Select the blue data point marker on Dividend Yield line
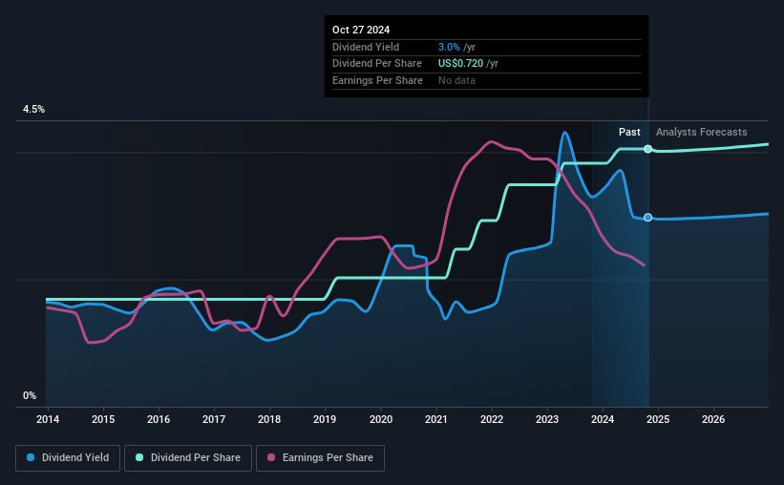The height and width of the screenshot is (485, 784). click(648, 218)
